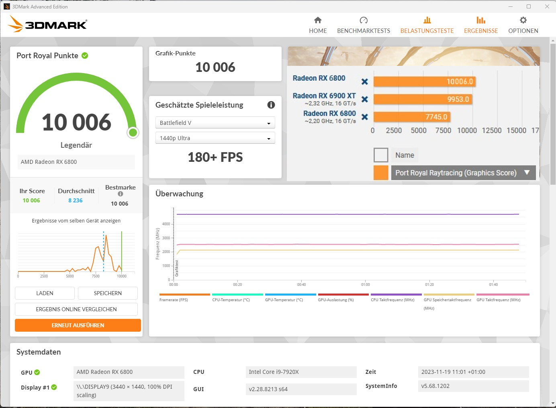Remove Radeon RX 6800 10006.0 comparison bar
The width and height of the screenshot is (556, 408).
click(x=365, y=82)
